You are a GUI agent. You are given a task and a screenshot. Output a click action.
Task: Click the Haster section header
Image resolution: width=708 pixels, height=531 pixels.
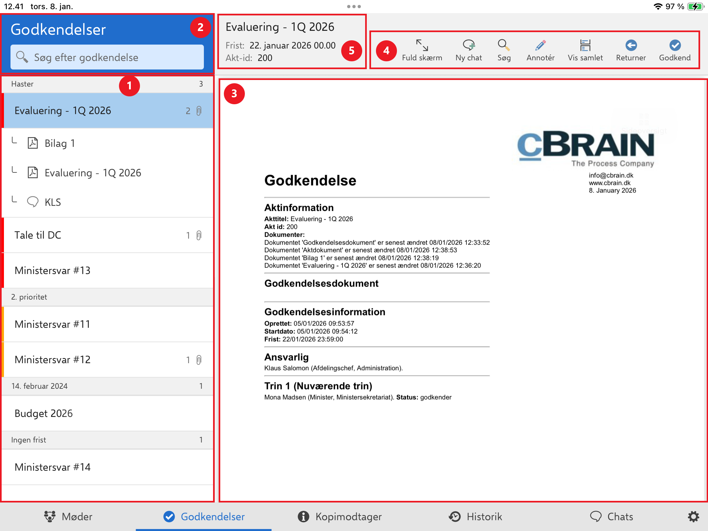pos(108,84)
